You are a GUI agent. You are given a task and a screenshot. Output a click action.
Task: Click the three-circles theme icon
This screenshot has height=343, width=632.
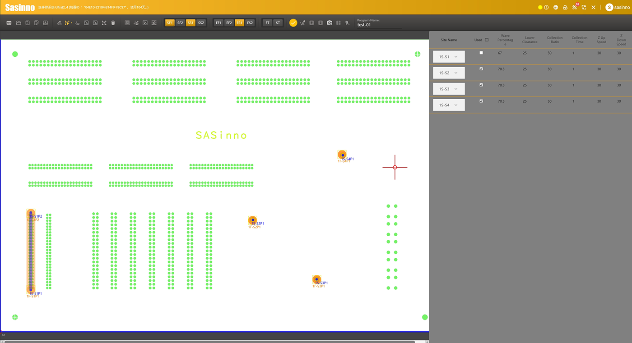(x=565, y=7)
